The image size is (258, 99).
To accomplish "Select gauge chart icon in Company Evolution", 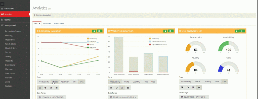I will pyautogui.click(x=56, y=88).
